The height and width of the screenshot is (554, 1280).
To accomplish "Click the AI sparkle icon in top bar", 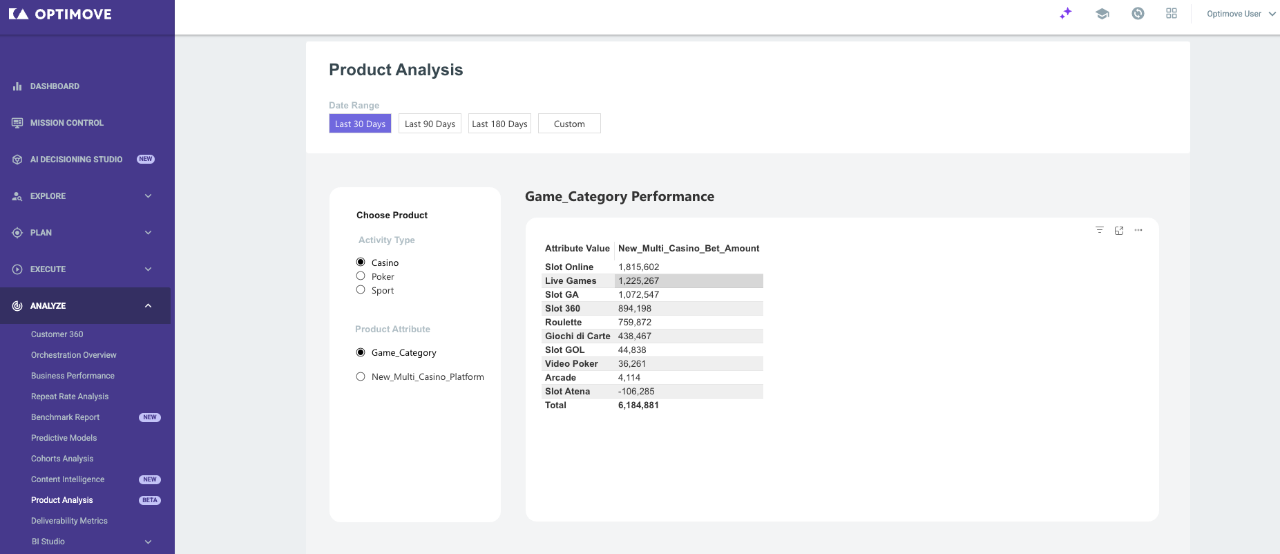I will coord(1066,13).
